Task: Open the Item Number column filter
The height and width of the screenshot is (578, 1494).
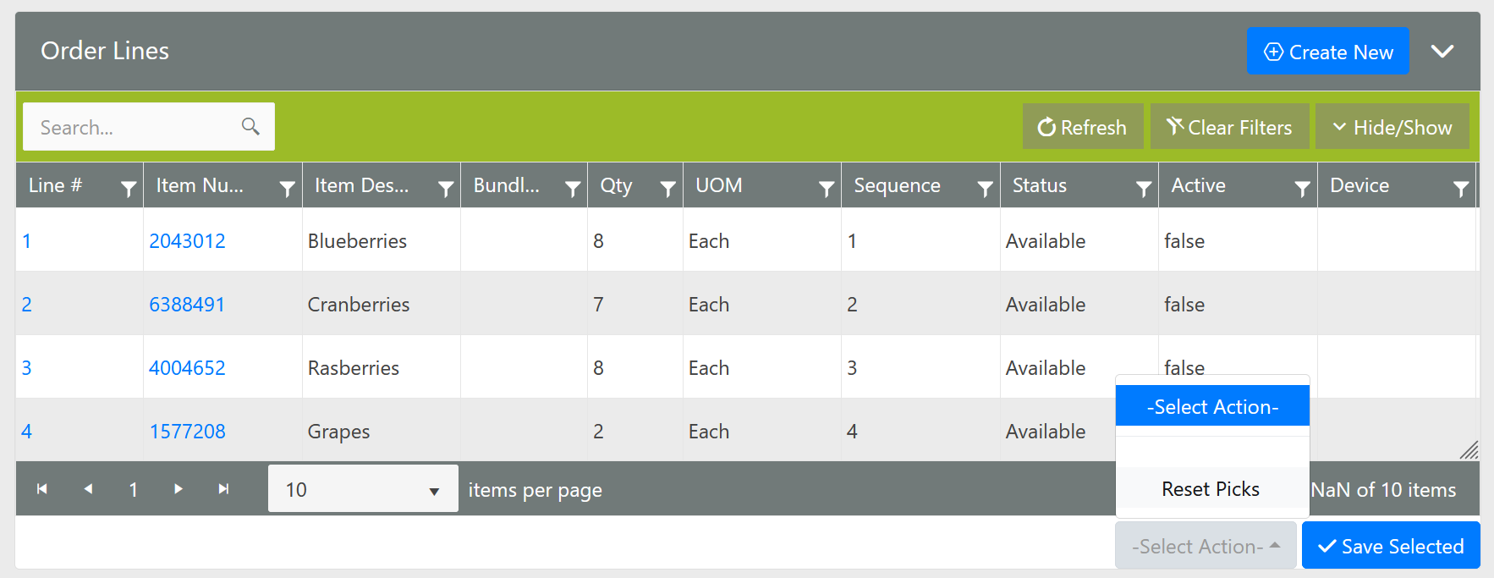Action: click(x=287, y=188)
